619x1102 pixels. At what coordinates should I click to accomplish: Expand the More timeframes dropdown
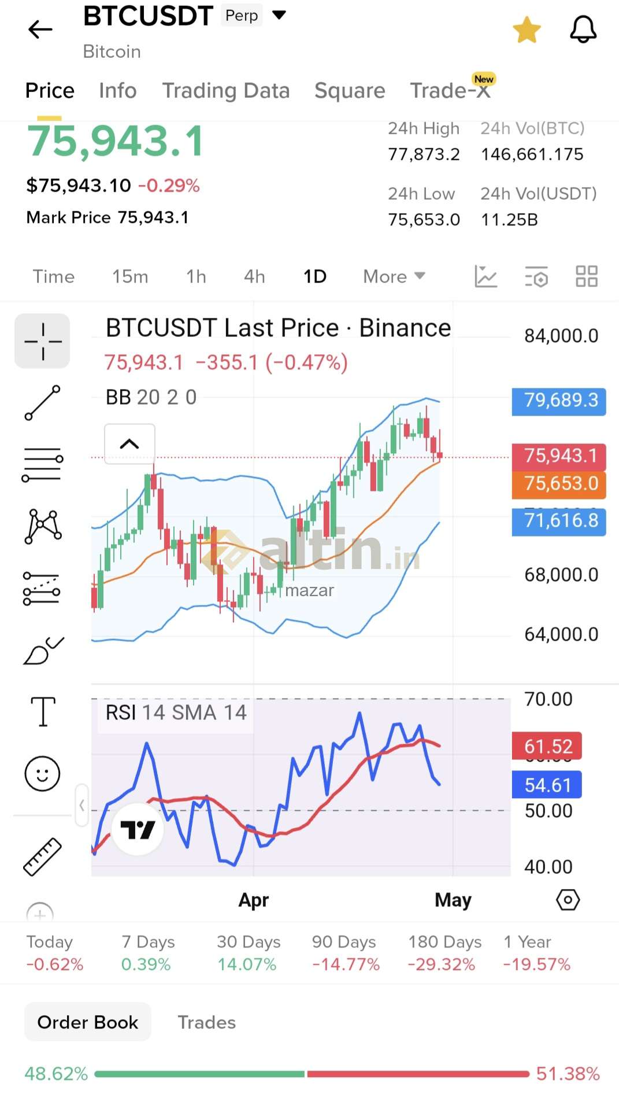point(394,277)
